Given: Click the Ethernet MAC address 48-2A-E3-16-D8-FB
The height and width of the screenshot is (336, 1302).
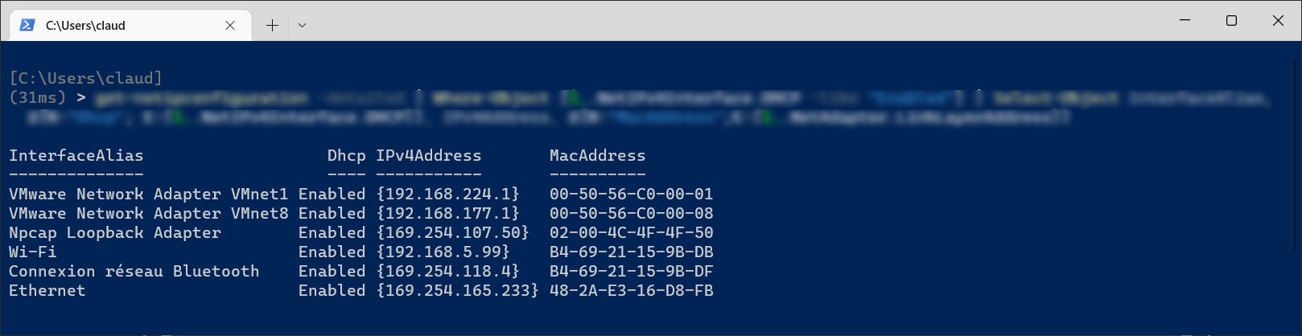Looking at the screenshot, I should [x=632, y=290].
